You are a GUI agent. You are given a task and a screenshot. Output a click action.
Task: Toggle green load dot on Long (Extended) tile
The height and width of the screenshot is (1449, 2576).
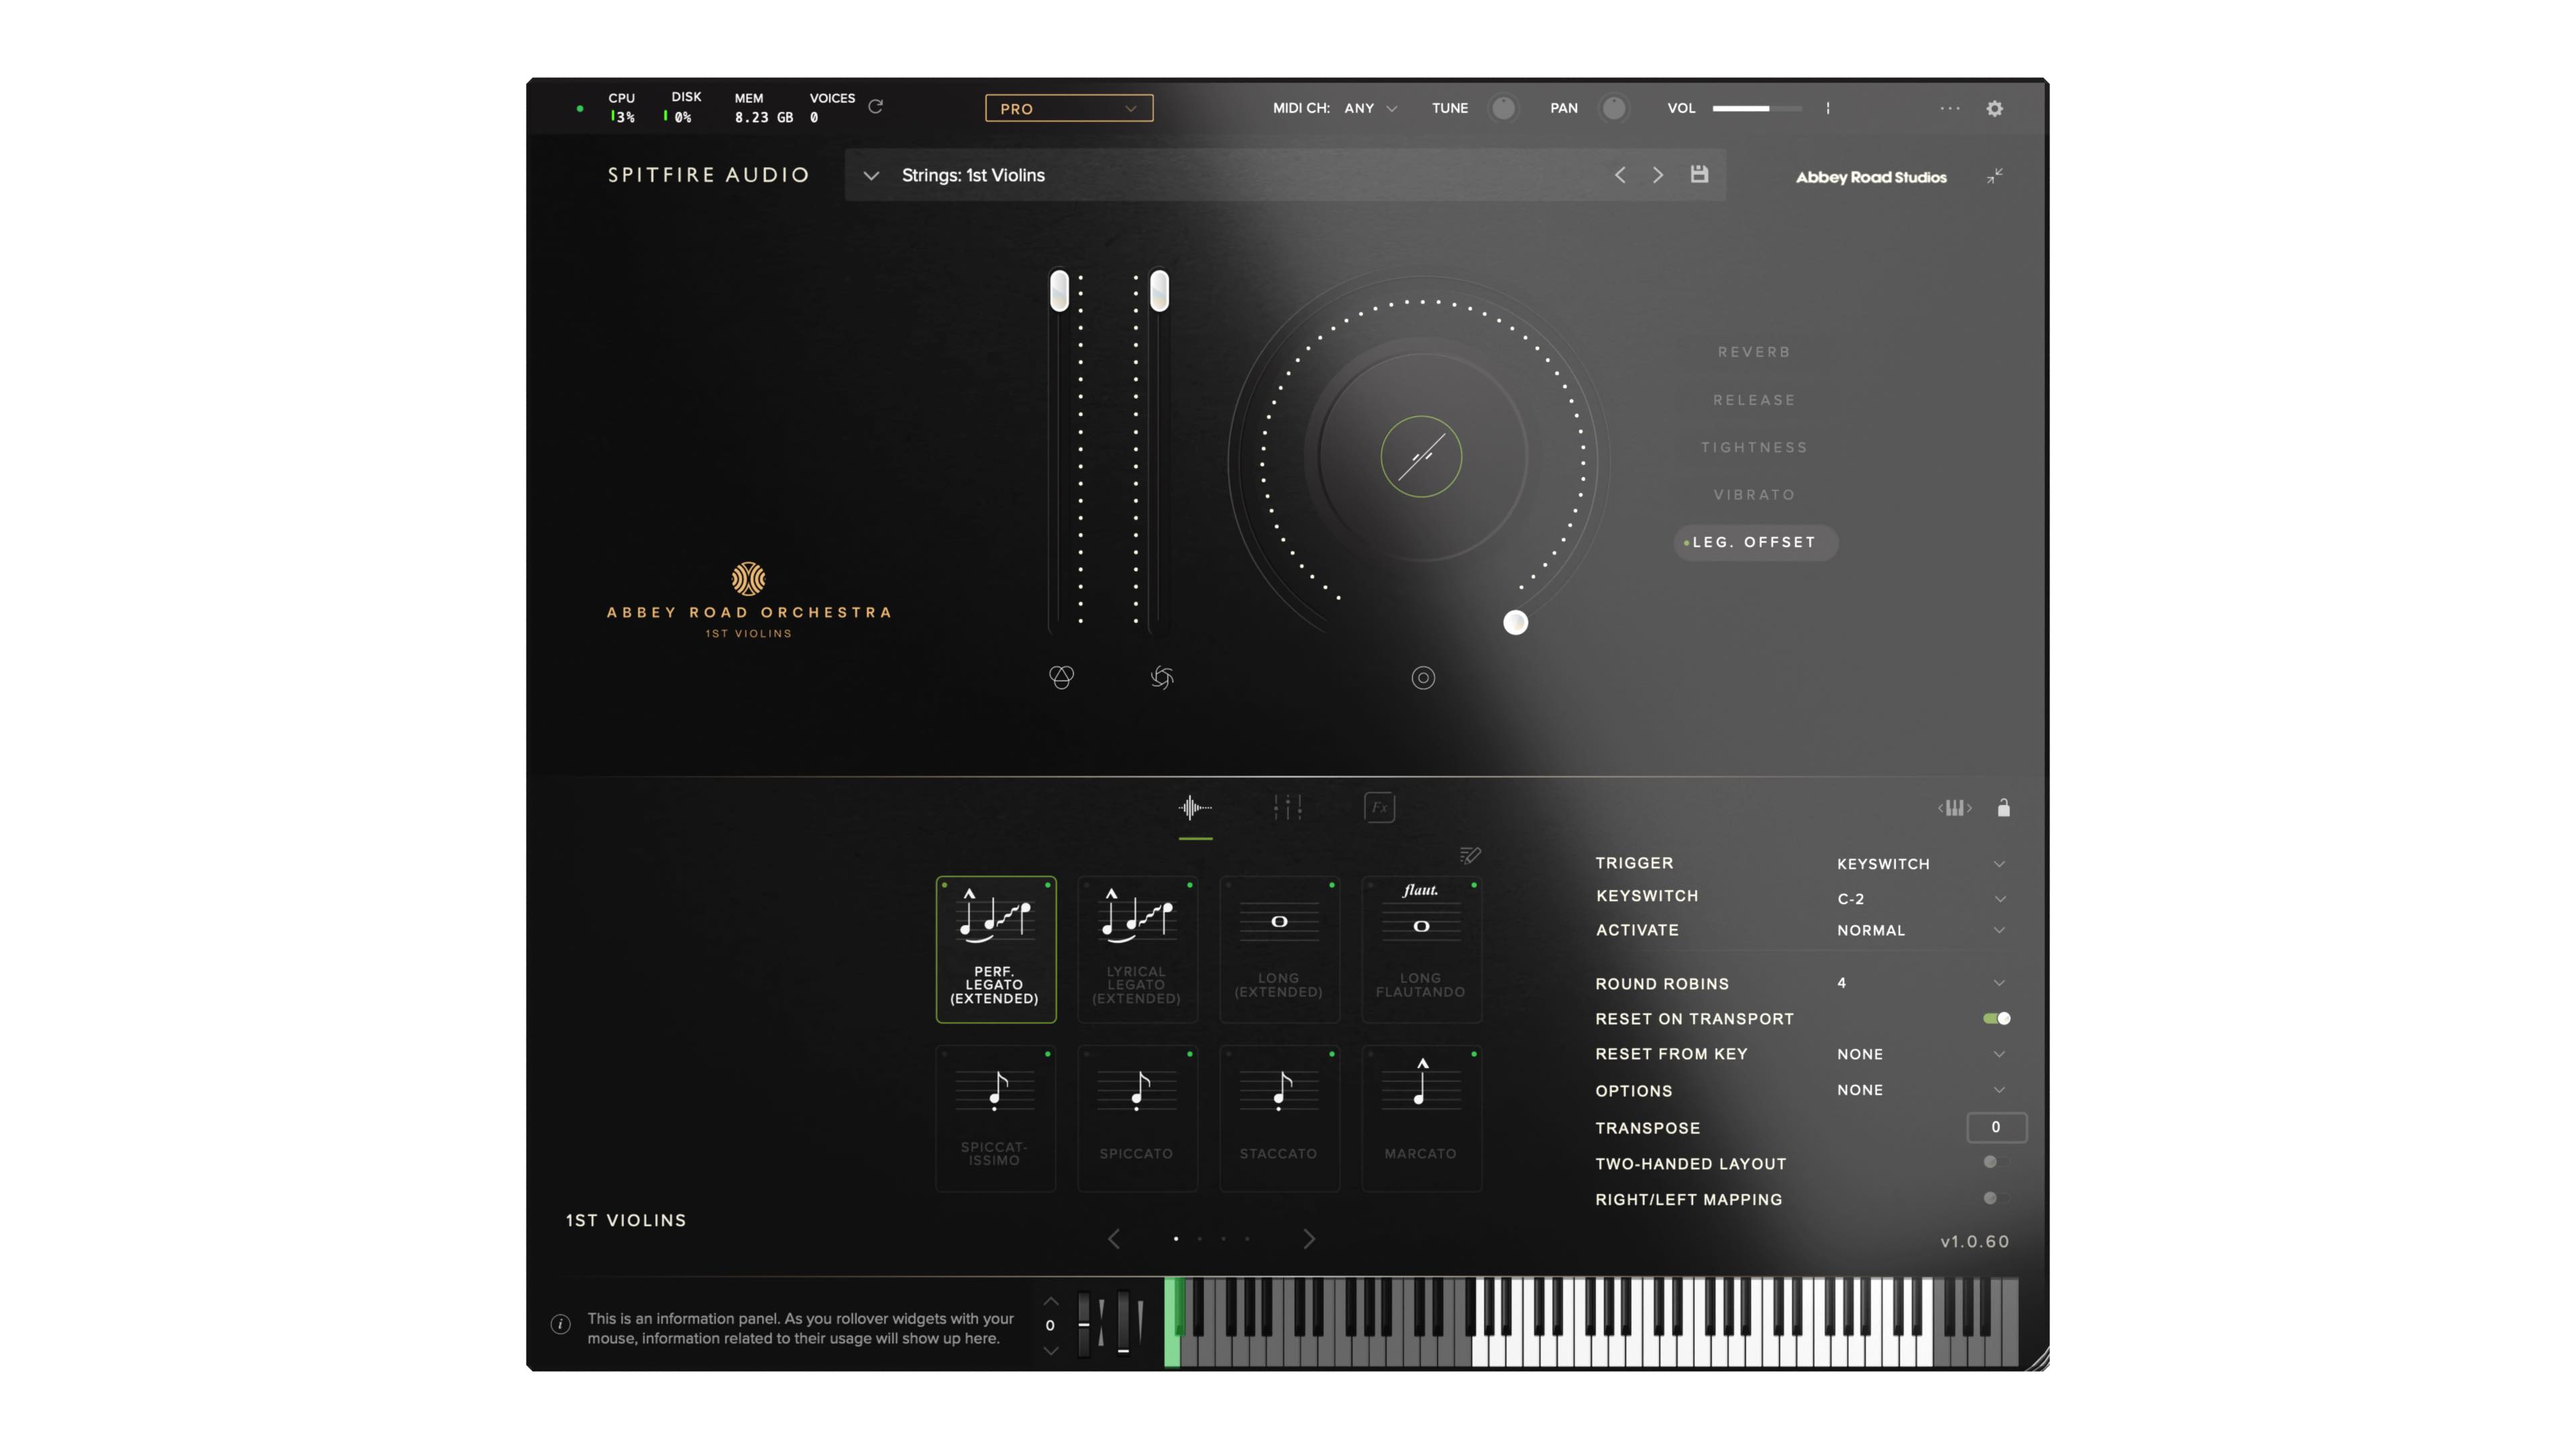click(1332, 885)
